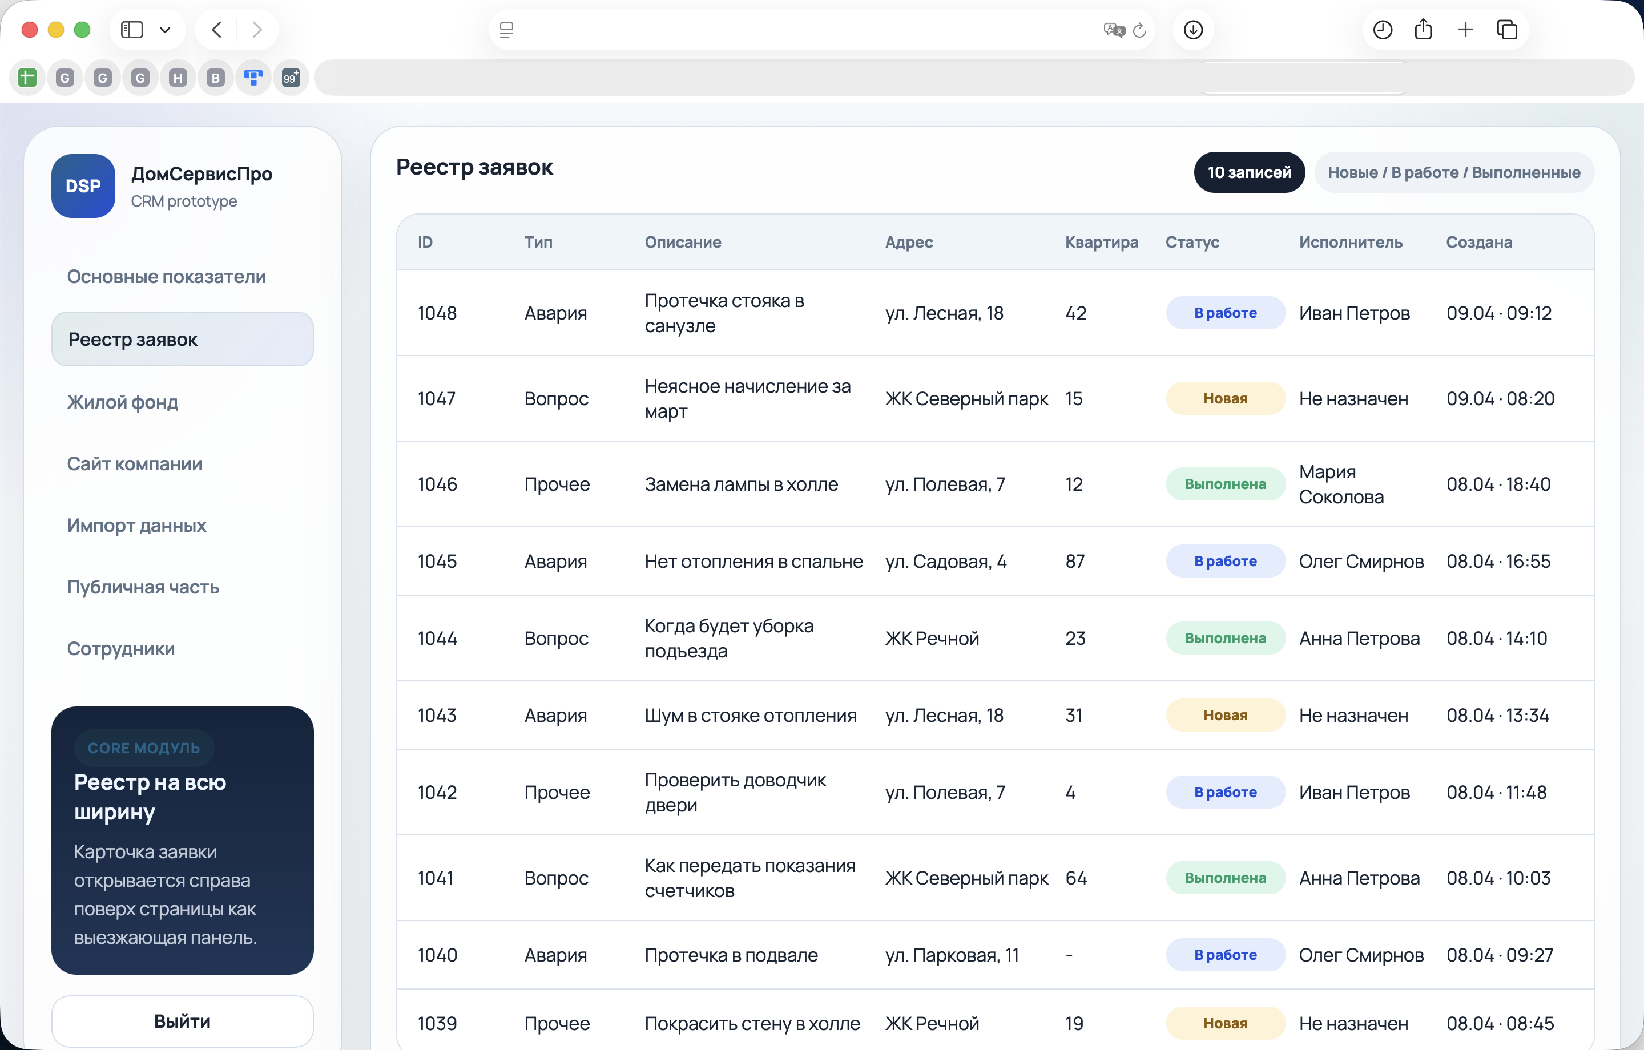Open a new tab with the plus icon
The image size is (1644, 1050).
point(1466,29)
